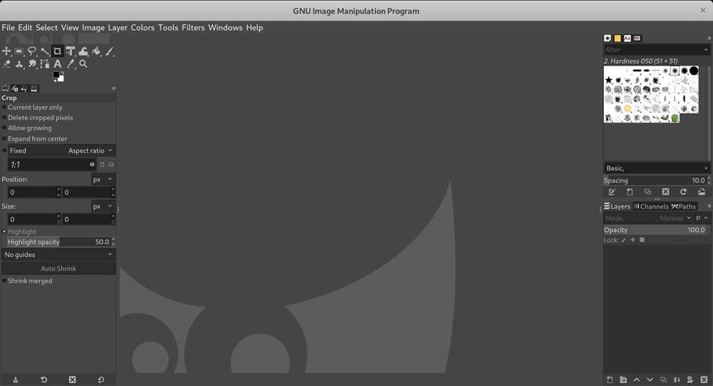Open the Aspect ratio dropdown
Viewport: 713px width, 386px height.
tap(90, 150)
